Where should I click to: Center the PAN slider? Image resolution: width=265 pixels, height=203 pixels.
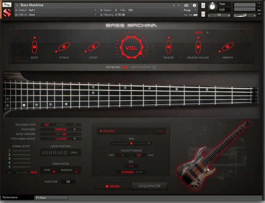pyautogui.click(x=131, y=144)
